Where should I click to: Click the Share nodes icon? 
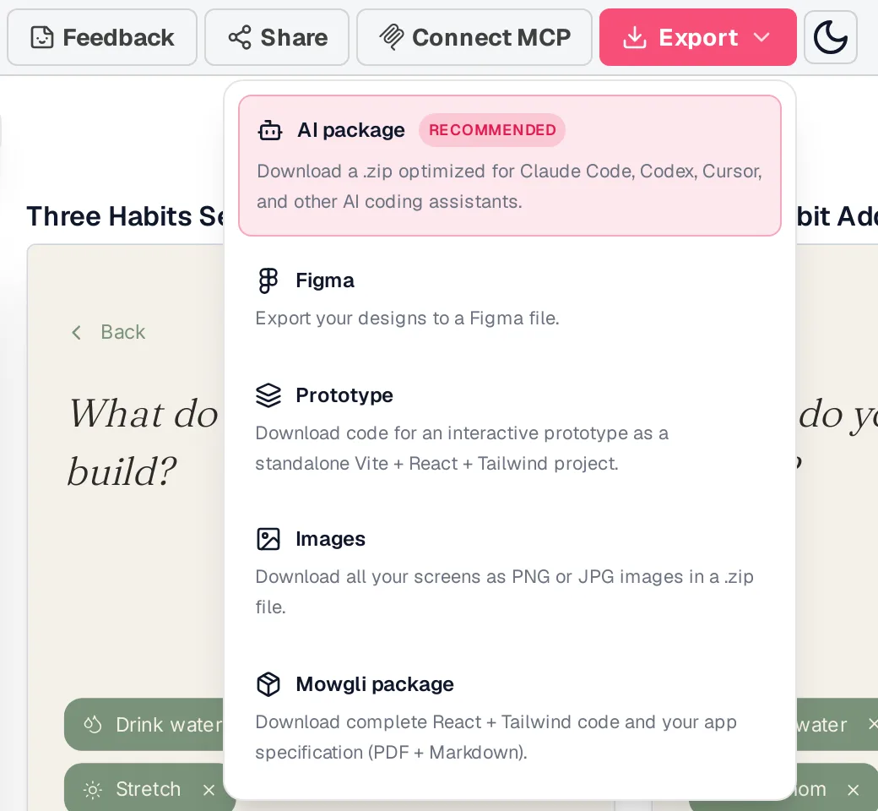point(240,37)
